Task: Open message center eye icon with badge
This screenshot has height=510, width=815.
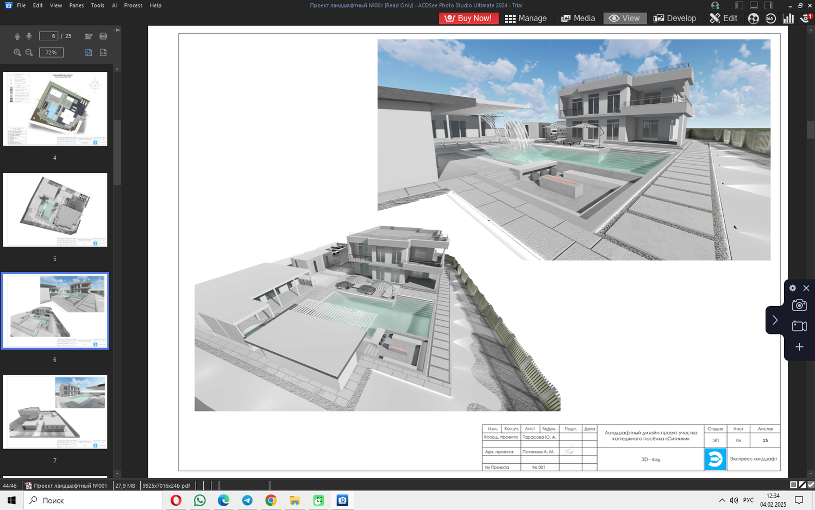Action: [x=806, y=18]
